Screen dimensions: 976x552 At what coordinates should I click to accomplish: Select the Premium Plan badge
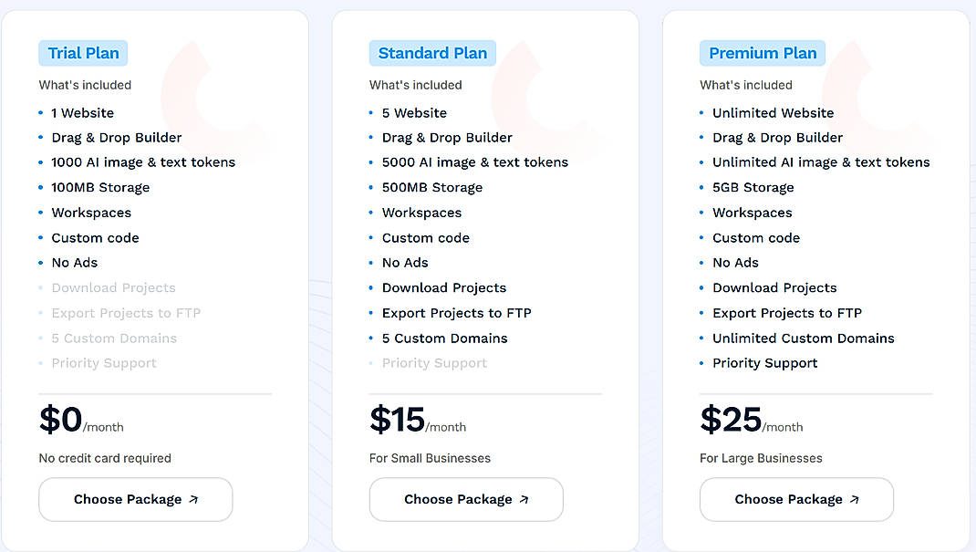coord(762,53)
